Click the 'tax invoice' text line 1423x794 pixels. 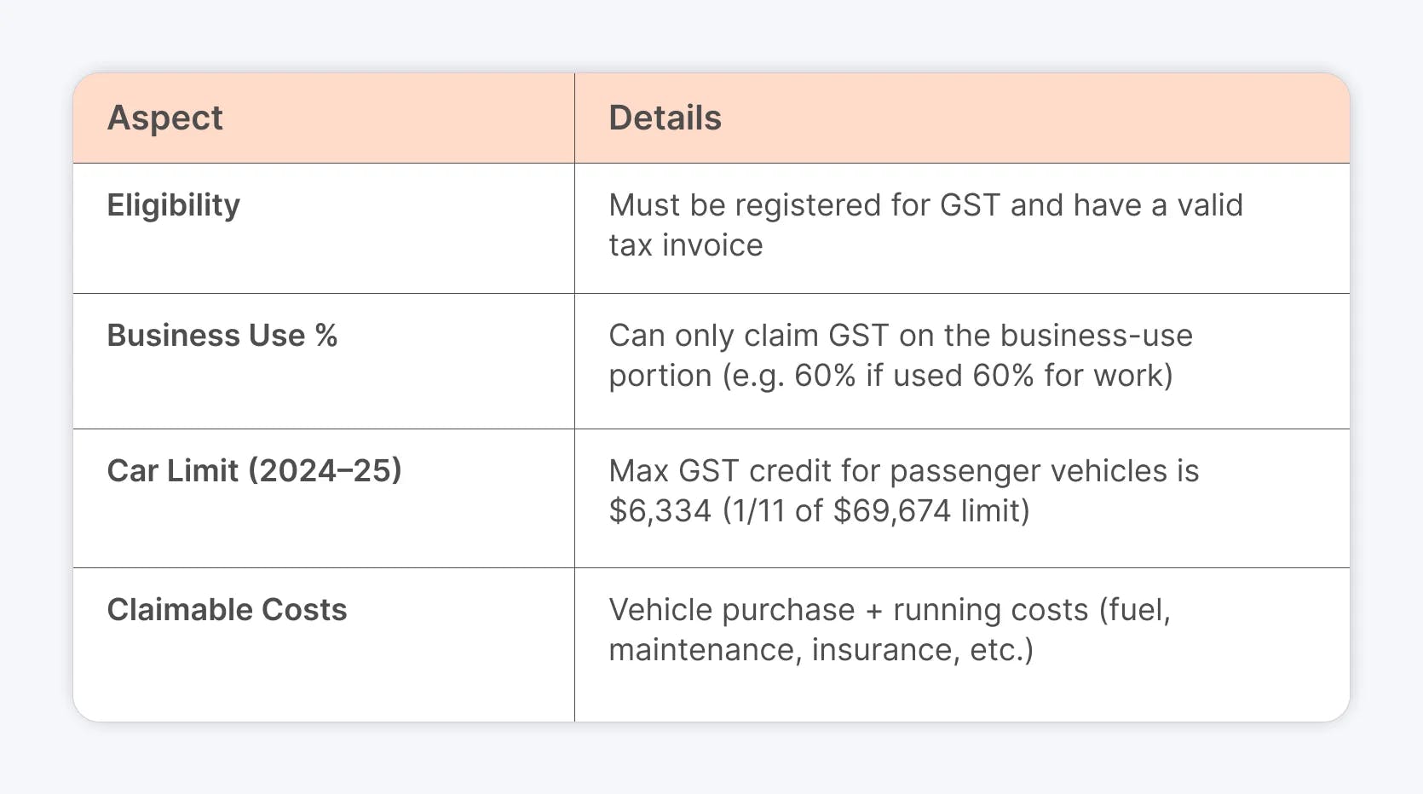tap(685, 245)
